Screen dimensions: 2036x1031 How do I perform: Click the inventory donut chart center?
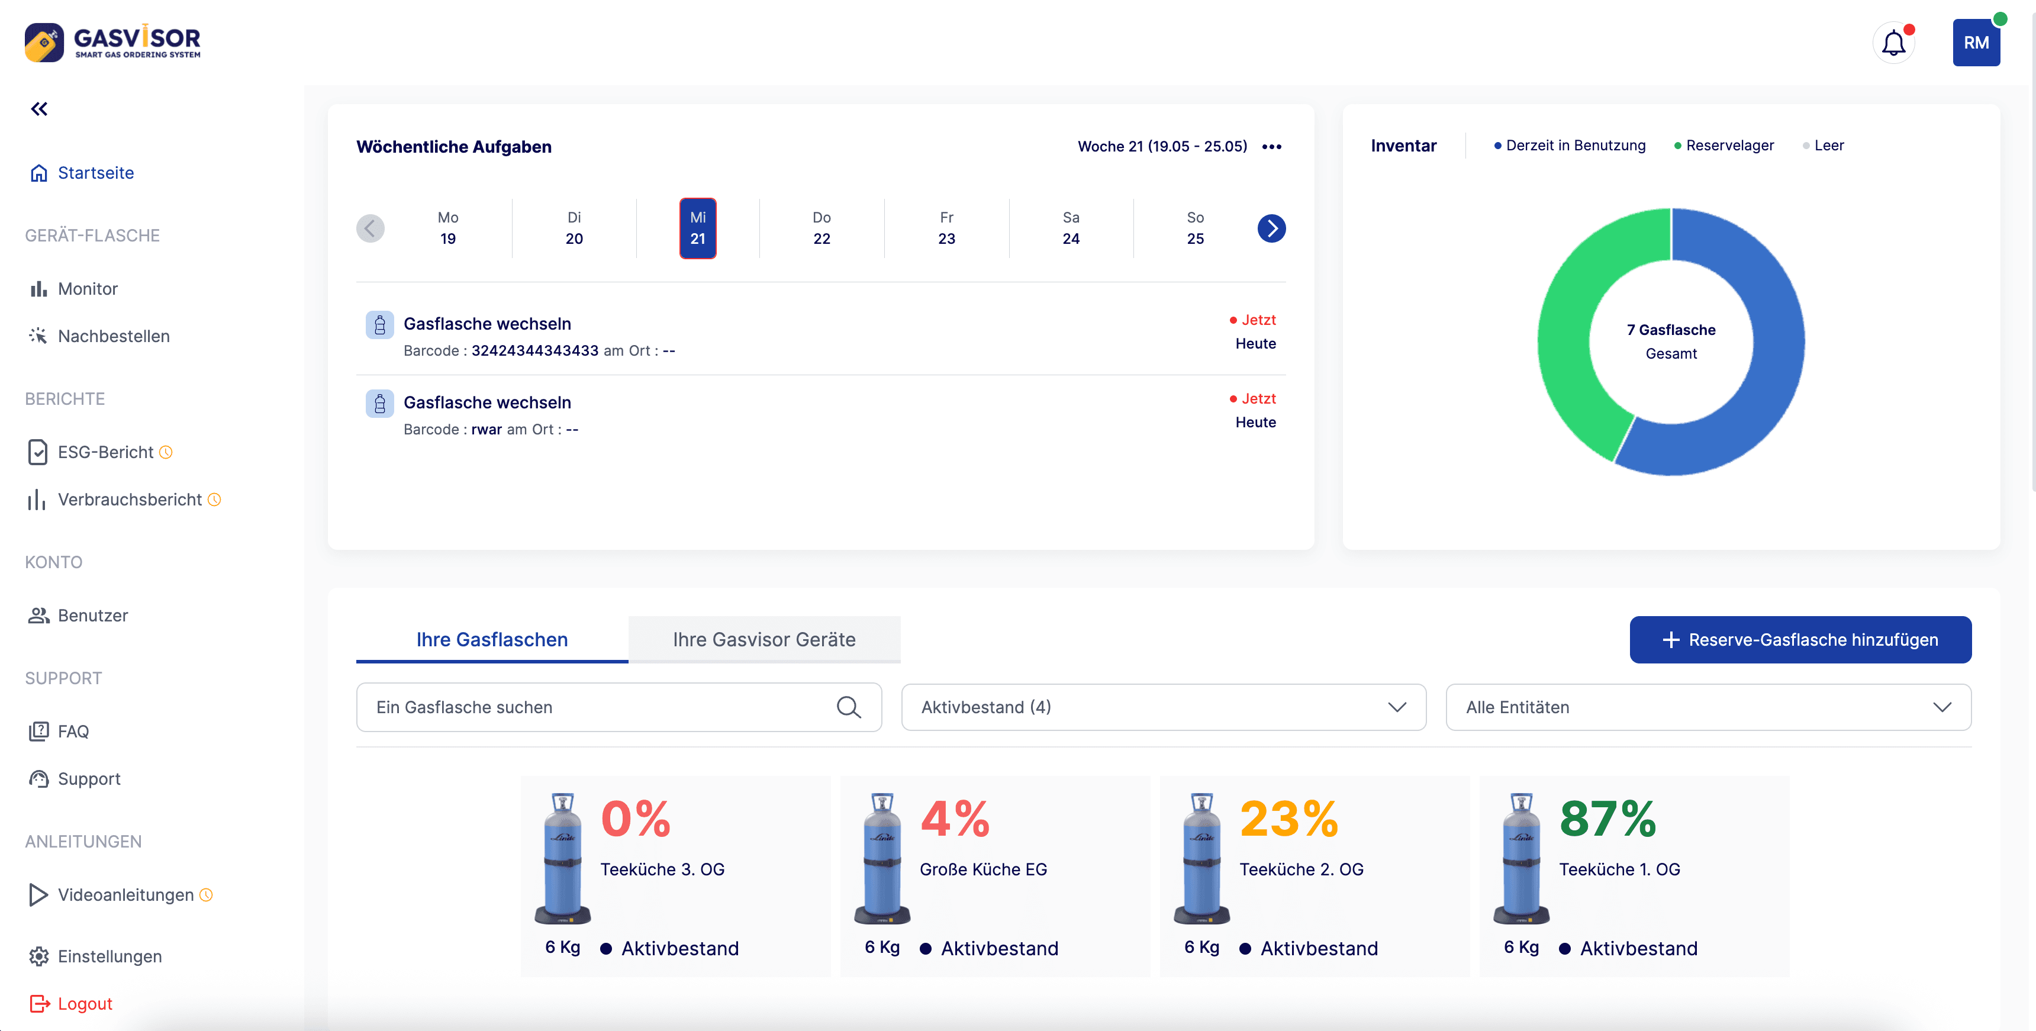pyautogui.click(x=1671, y=340)
